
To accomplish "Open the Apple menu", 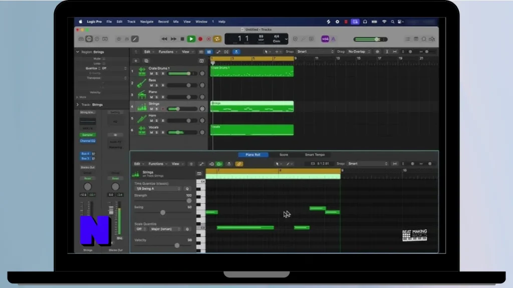I will (x=81, y=22).
